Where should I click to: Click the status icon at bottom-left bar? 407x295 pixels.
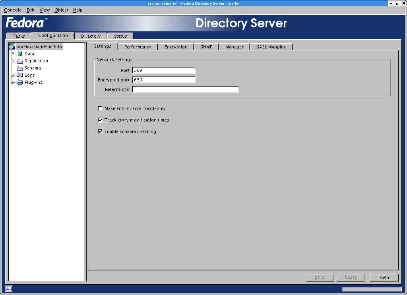pos(8,289)
